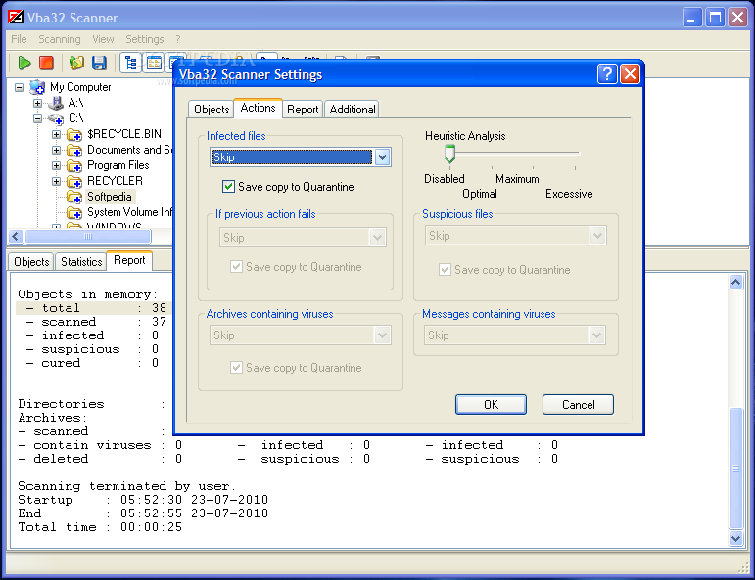
Task: Click the 'total : 38' report line
Action: tap(93, 308)
